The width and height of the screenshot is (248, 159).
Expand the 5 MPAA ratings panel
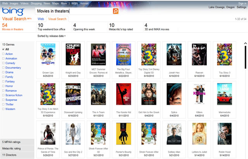[17, 142]
